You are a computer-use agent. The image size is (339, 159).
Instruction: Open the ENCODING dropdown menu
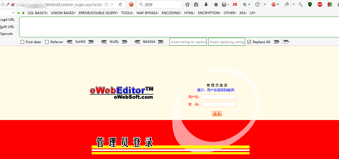click(x=171, y=13)
